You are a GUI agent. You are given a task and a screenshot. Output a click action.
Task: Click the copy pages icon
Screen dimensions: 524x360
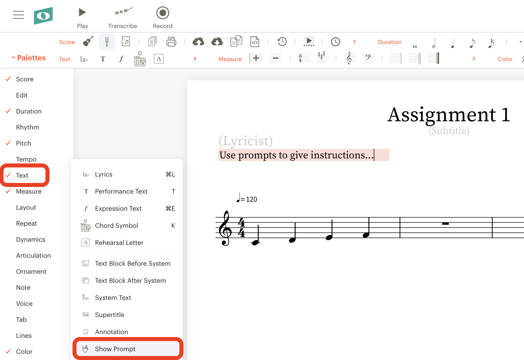[152, 41]
